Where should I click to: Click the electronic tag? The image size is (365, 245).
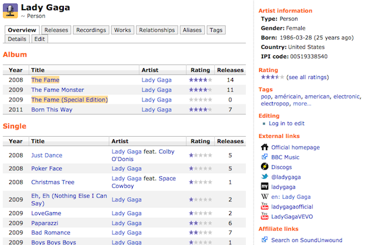click(346, 97)
